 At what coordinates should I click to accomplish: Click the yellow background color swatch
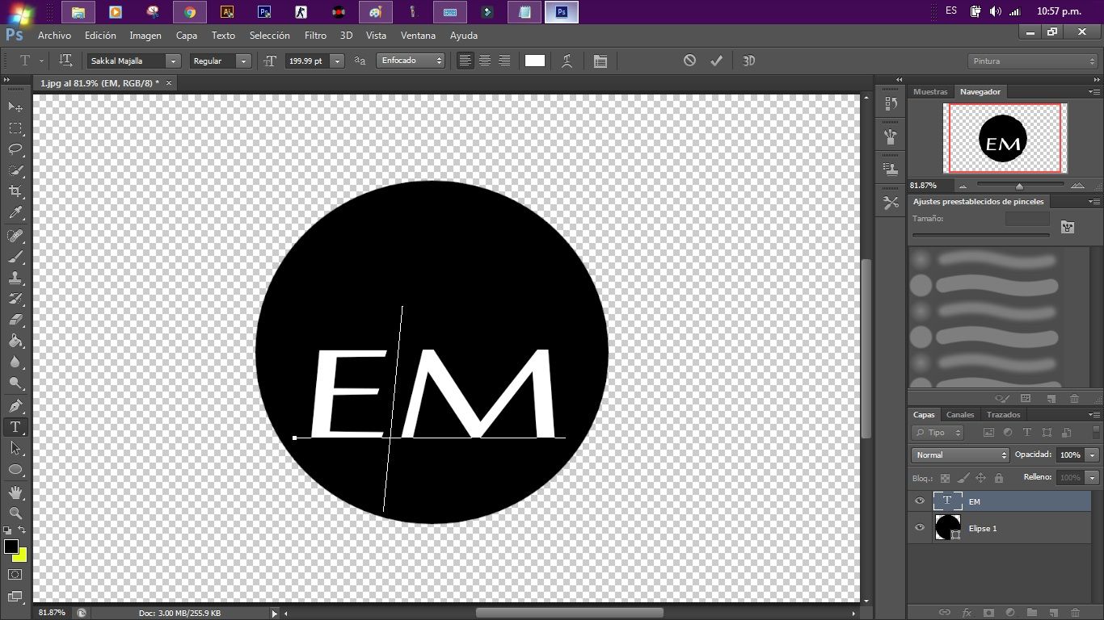[21, 557]
